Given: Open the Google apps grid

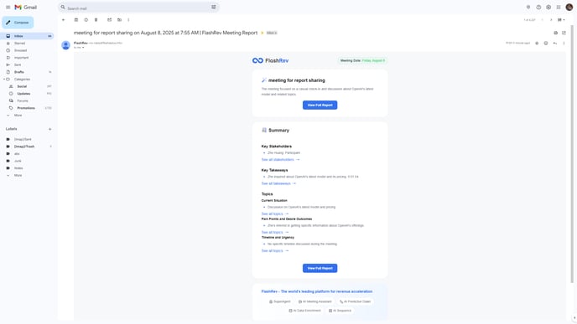Looking at the screenshot, I should 559,8.
